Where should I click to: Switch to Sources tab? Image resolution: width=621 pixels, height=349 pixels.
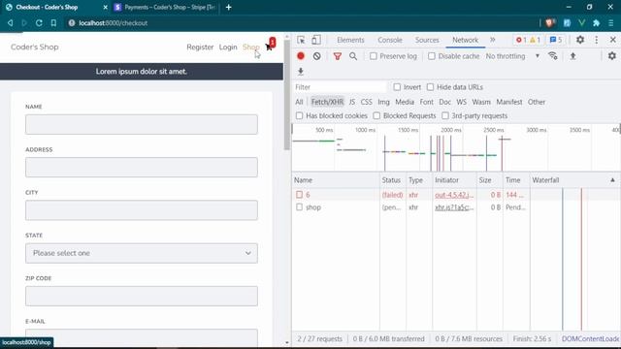pos(427,40)
